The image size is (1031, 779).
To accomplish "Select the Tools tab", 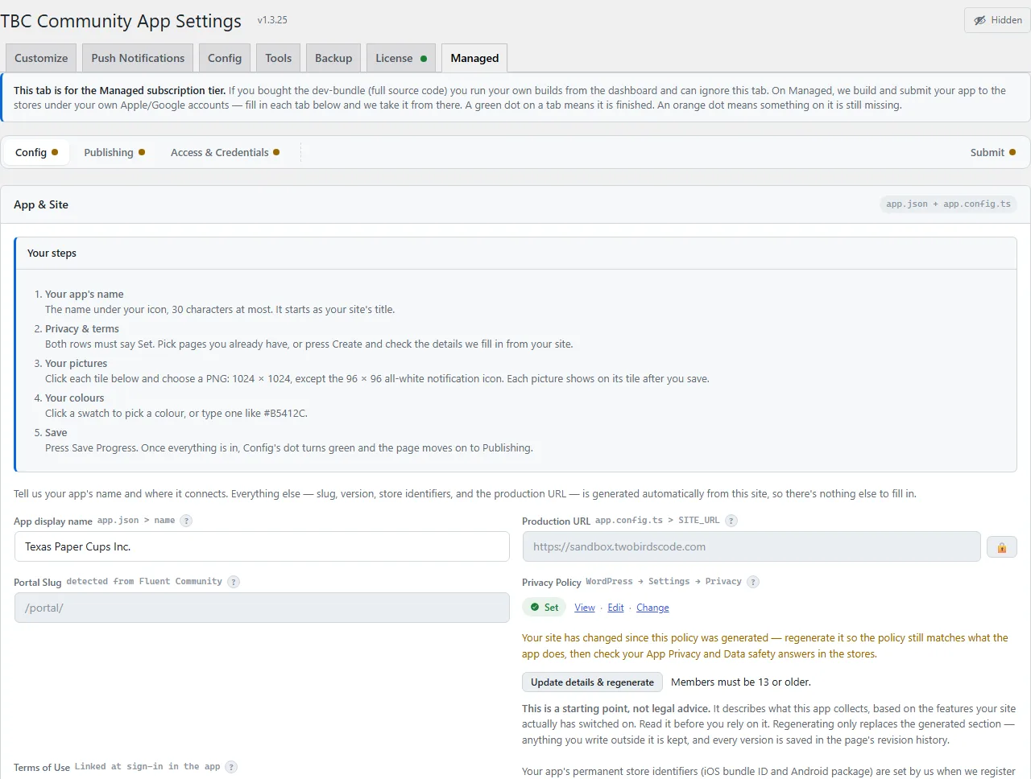I will tap(279, 58).
